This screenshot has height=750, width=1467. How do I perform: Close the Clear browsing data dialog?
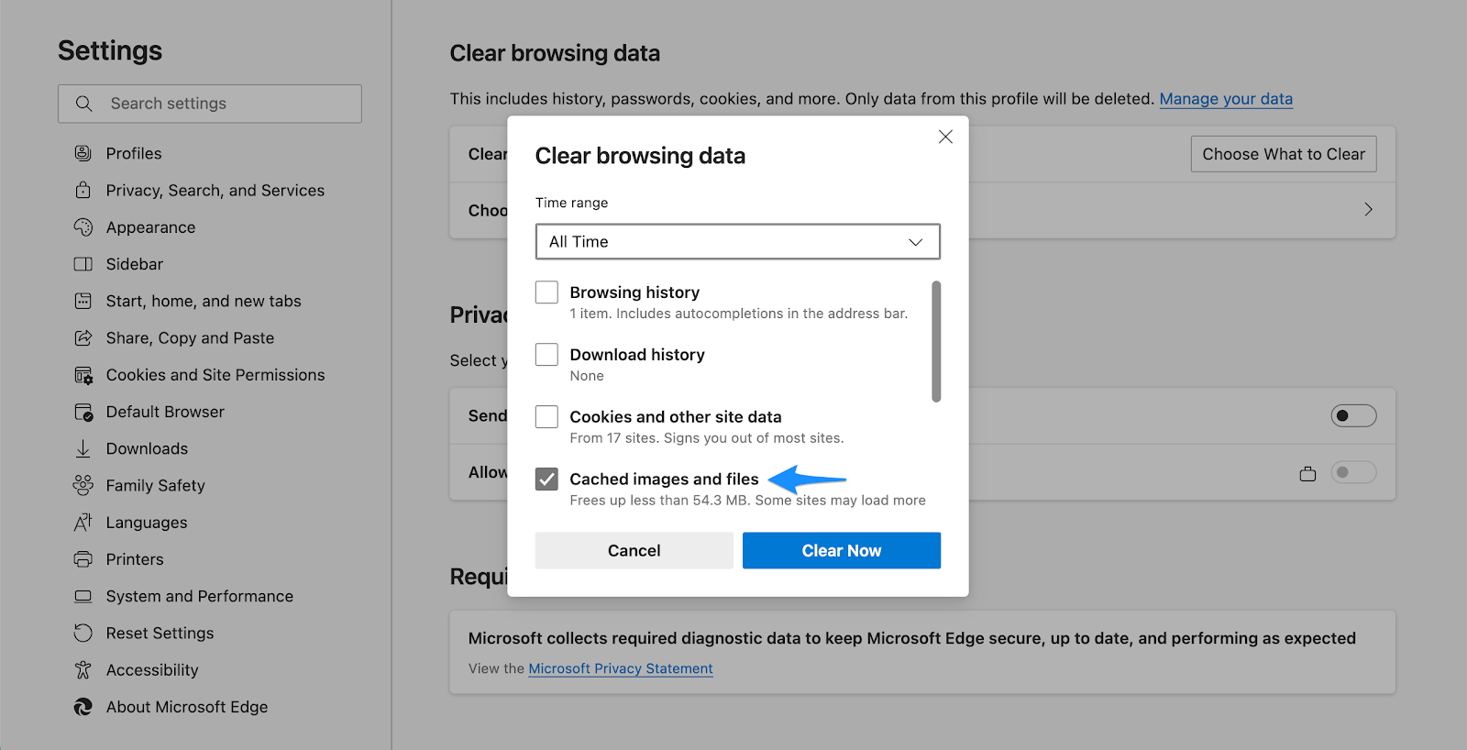(x=945, y=137)
